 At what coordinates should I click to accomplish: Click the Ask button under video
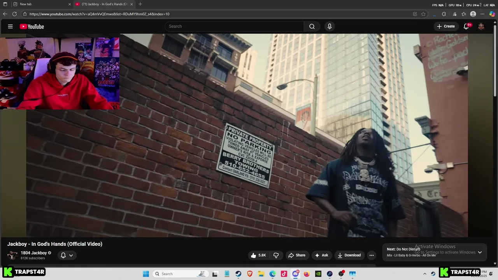click(321, 255)
